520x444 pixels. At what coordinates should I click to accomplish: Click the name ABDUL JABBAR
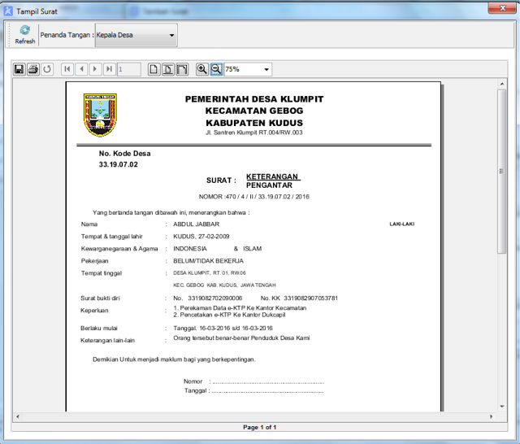point(197,224)
